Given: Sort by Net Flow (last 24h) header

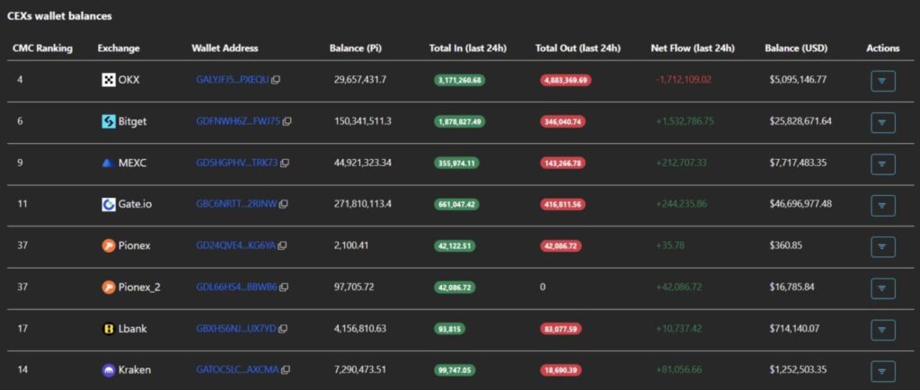Looking at the screenshot, I should 692,48.
